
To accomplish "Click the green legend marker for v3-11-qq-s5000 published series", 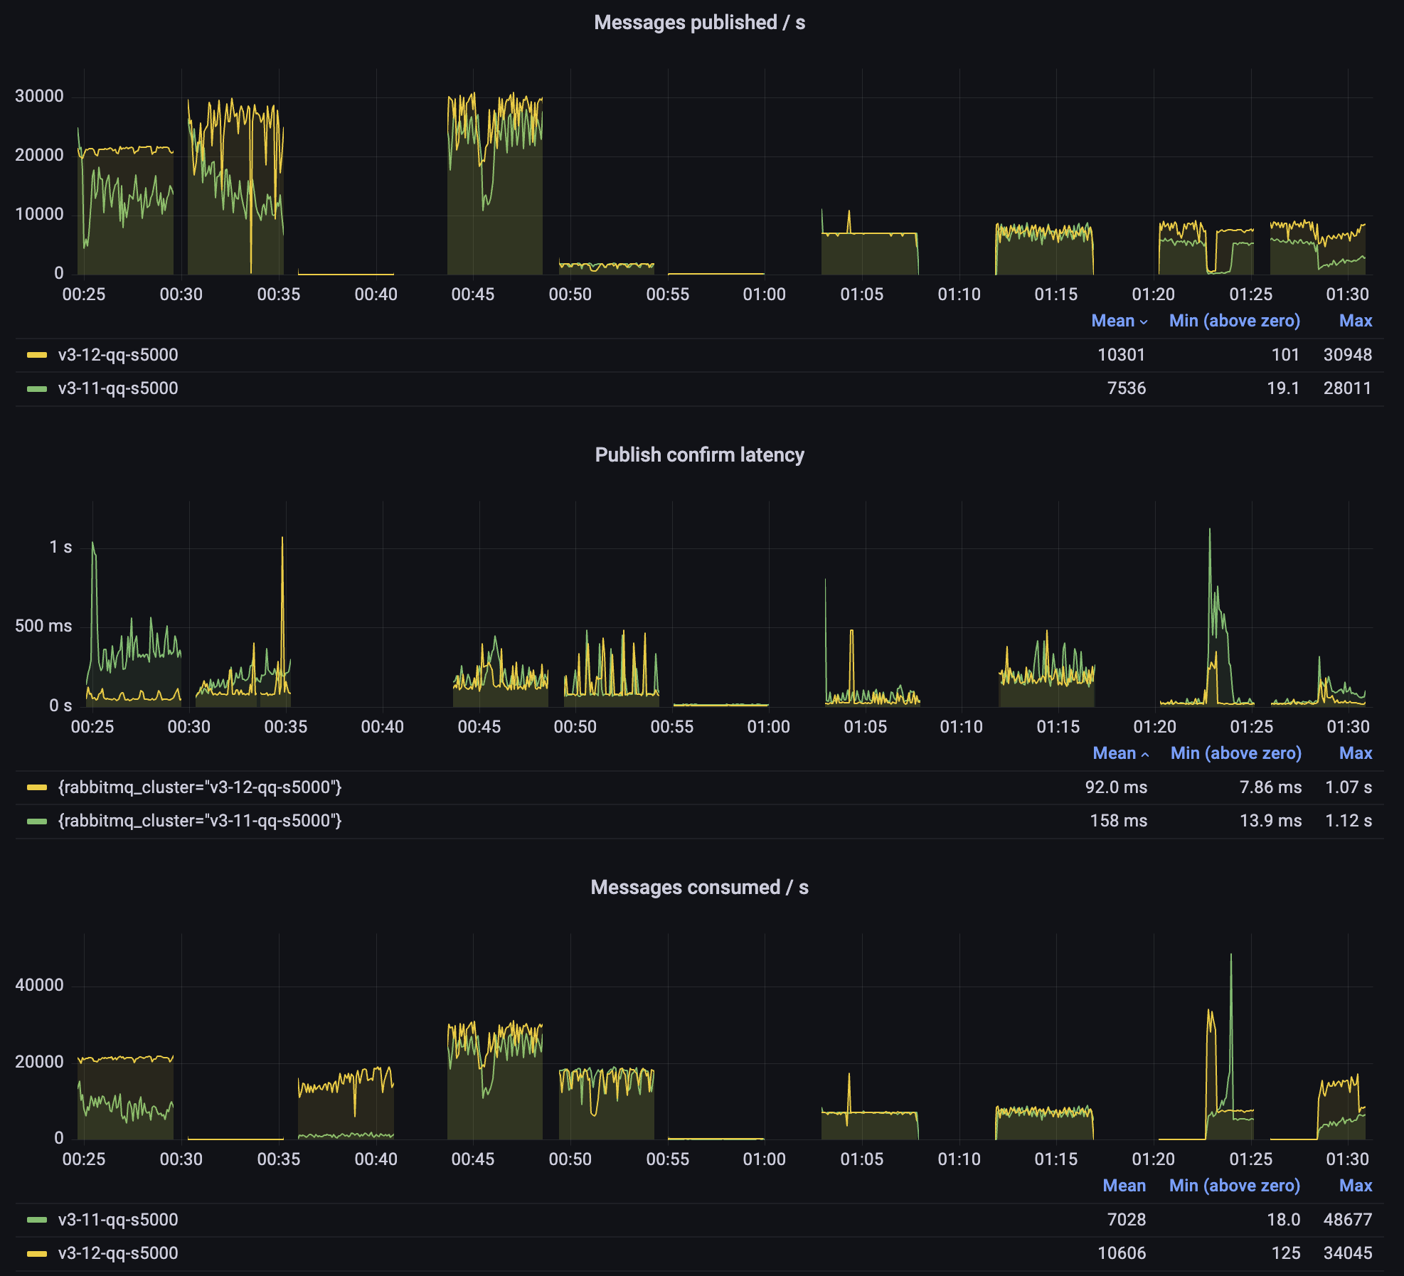I will tap(38, 388).
